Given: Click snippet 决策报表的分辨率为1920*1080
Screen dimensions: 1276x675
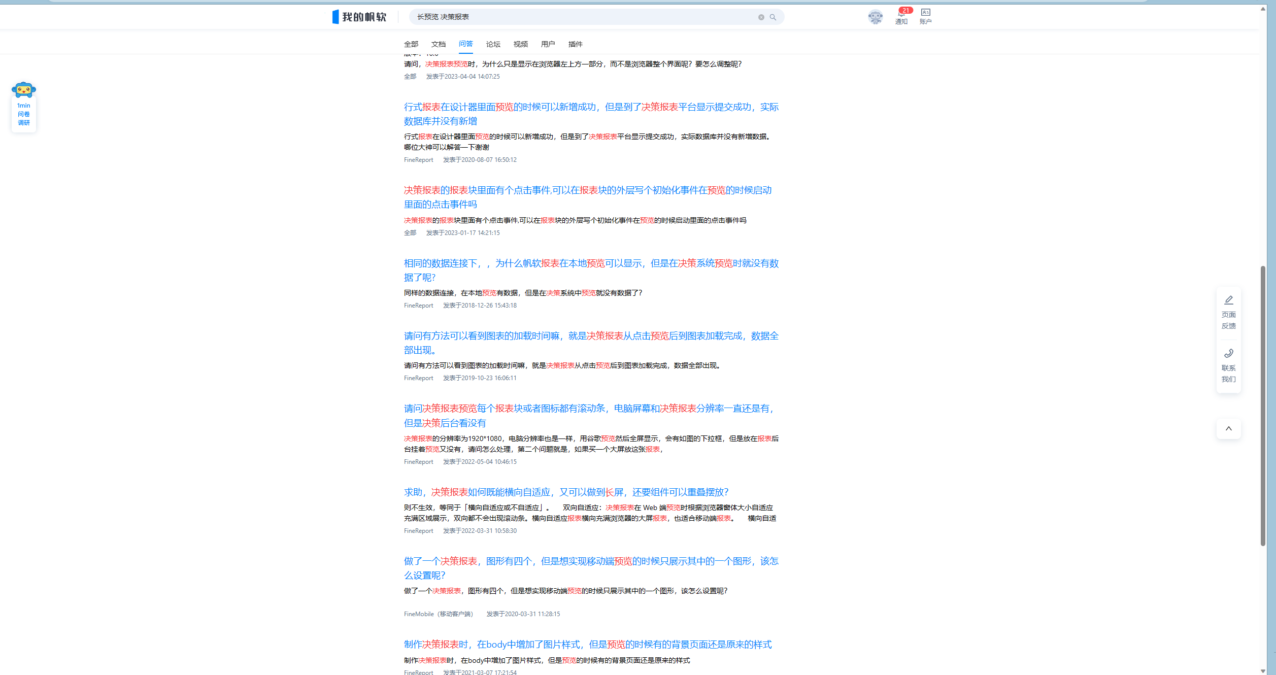Looking at the screenshot, I should point(591,444).
